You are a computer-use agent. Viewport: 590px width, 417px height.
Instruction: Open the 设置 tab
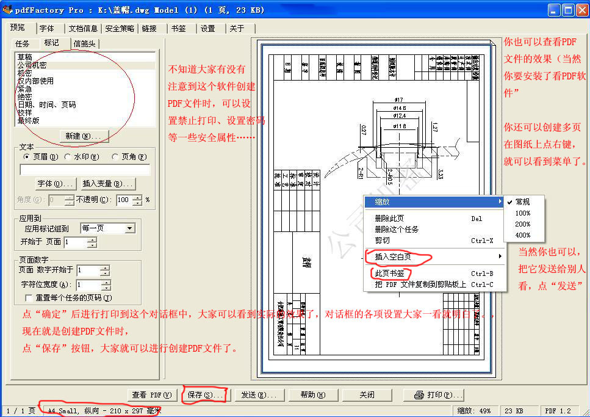[207, 29]
